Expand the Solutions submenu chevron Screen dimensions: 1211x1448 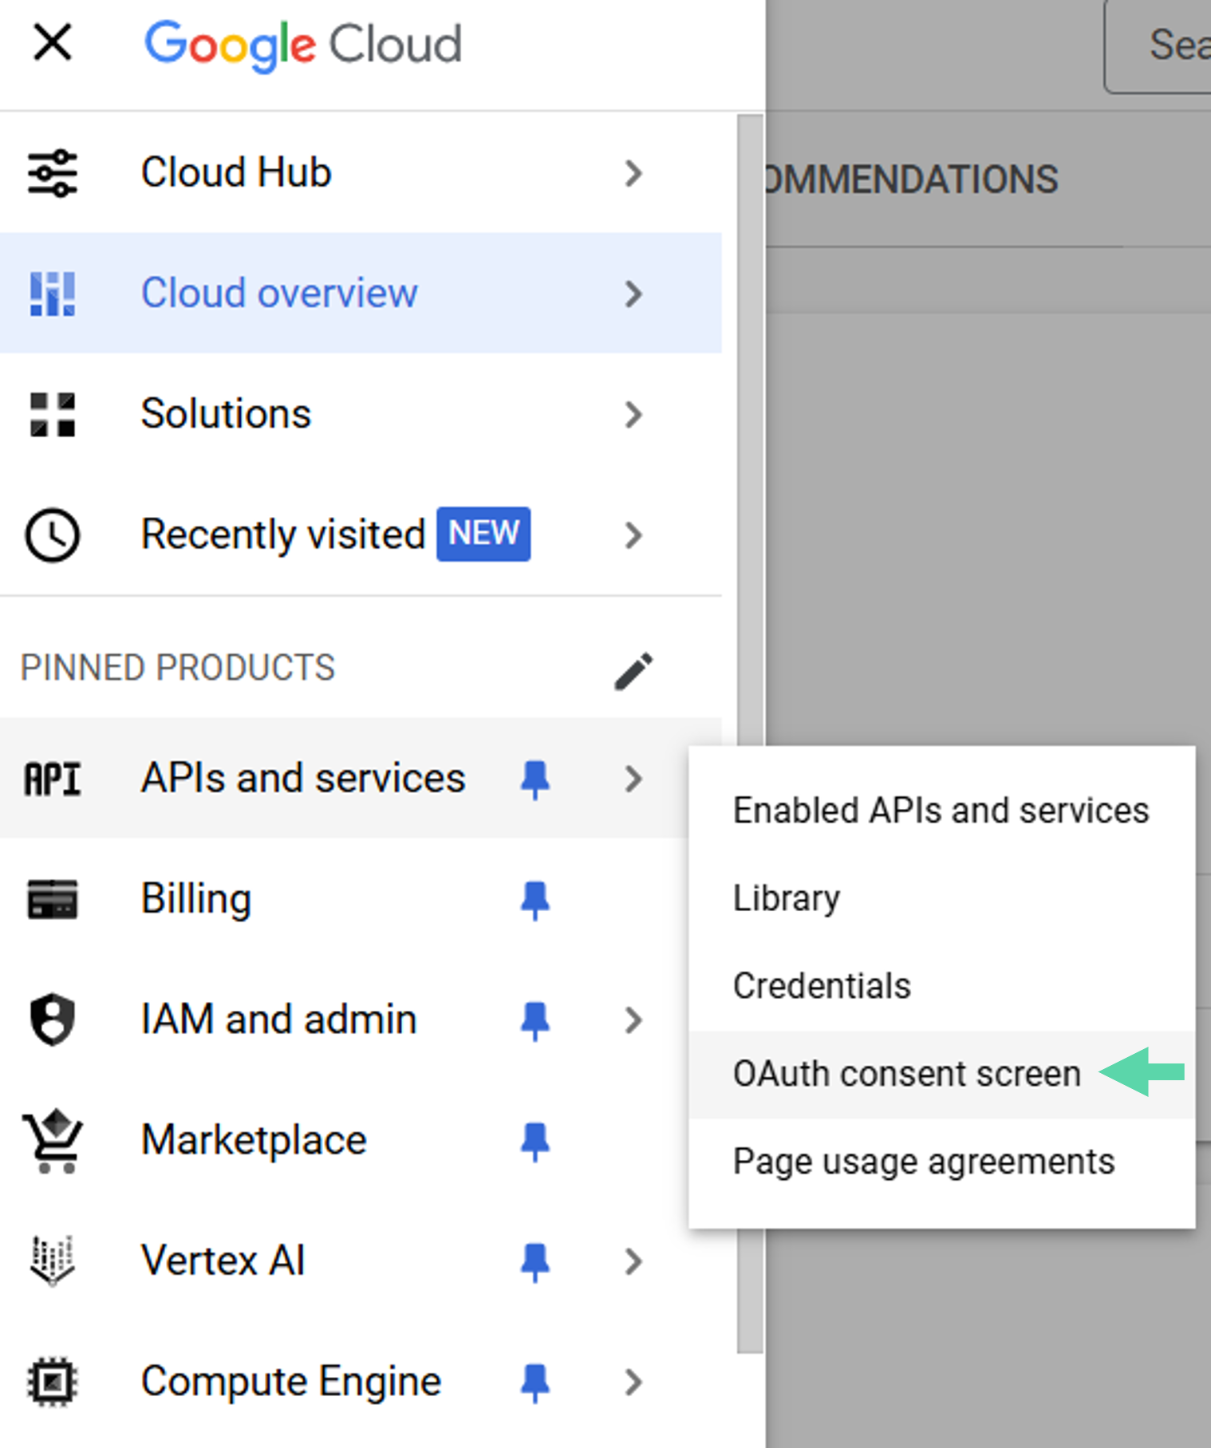tap(633, 414)
